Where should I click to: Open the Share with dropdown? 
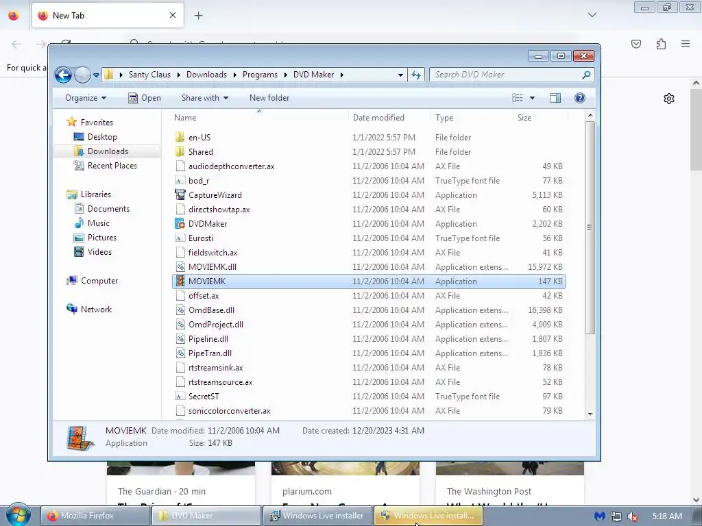204,98
